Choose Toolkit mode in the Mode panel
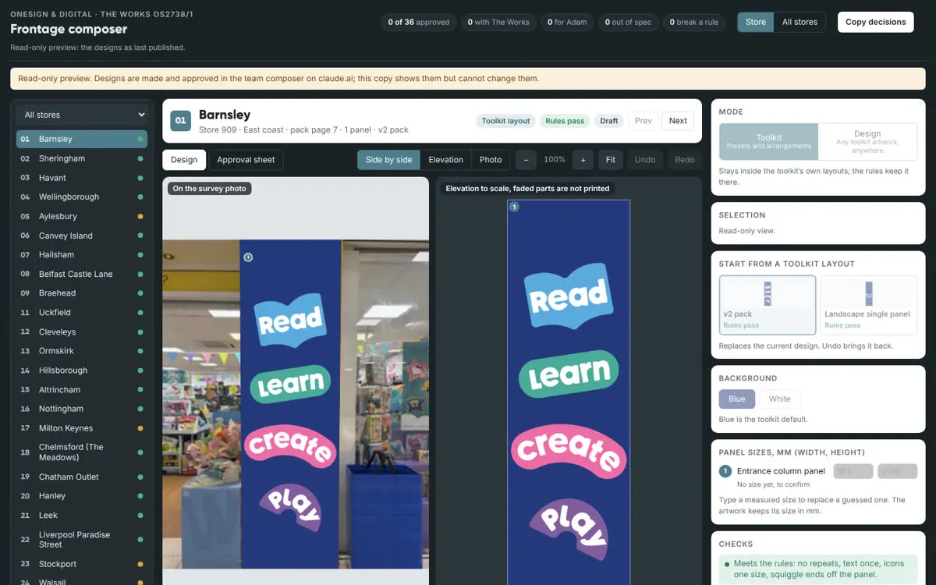The width and height of the screenshot is (936, 585). (x=769, y=141)
